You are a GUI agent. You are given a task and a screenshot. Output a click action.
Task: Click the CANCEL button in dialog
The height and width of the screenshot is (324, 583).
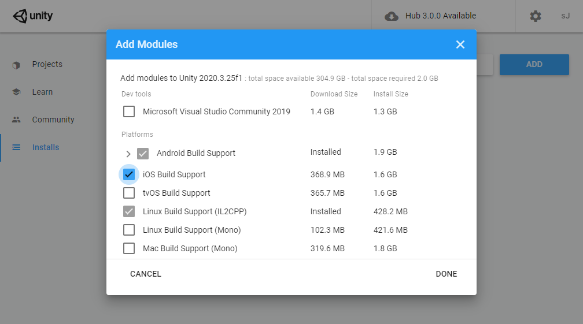146,274
